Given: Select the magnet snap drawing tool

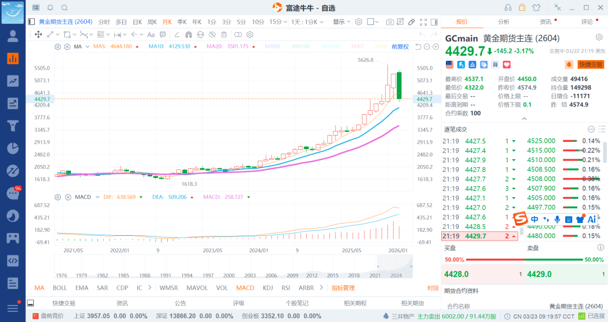Looking at the screenshot, I should point(189,34).
